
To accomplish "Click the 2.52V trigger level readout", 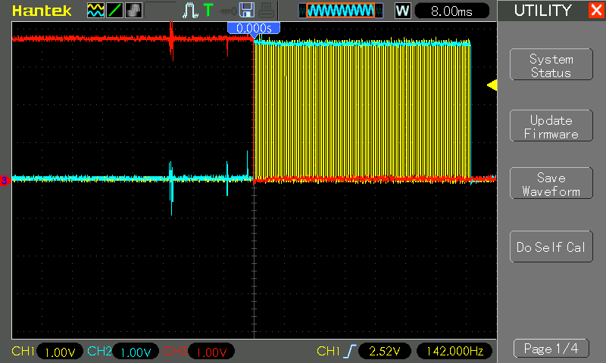I will pyautogui.click(x=384, y=352).
